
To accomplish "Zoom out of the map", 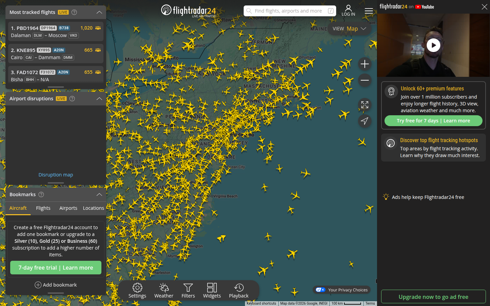I will 365,80.
